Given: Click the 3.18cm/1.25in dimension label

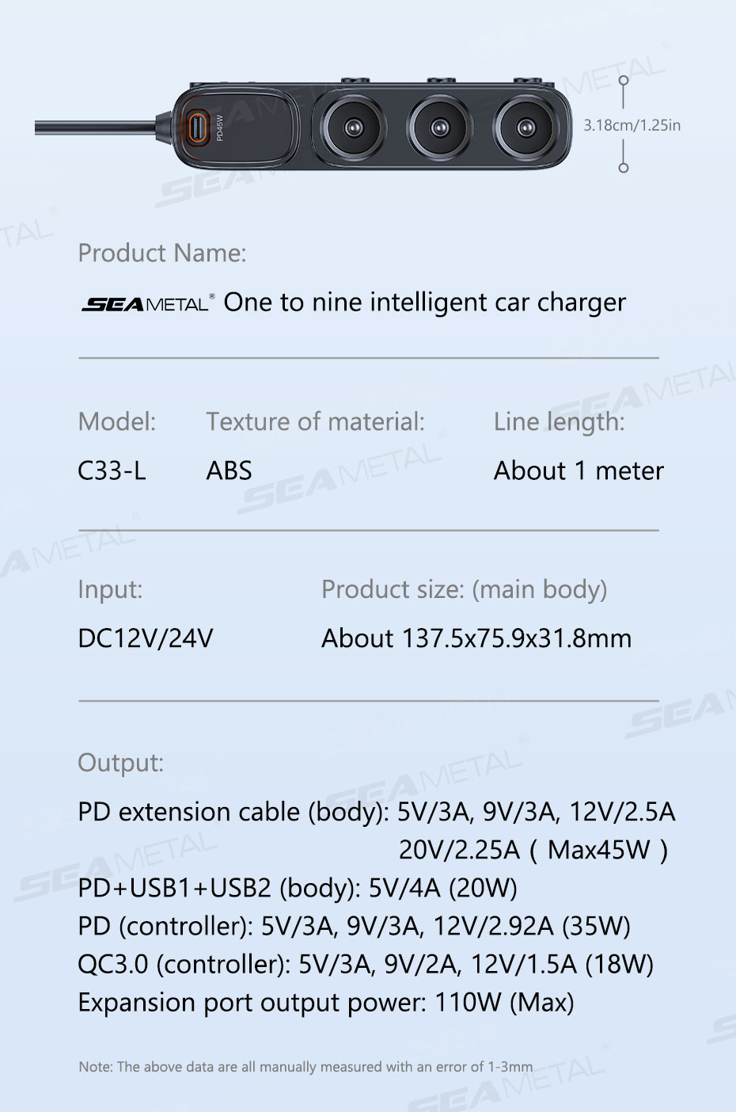Looking at the screenshot, I should [632, 125].
